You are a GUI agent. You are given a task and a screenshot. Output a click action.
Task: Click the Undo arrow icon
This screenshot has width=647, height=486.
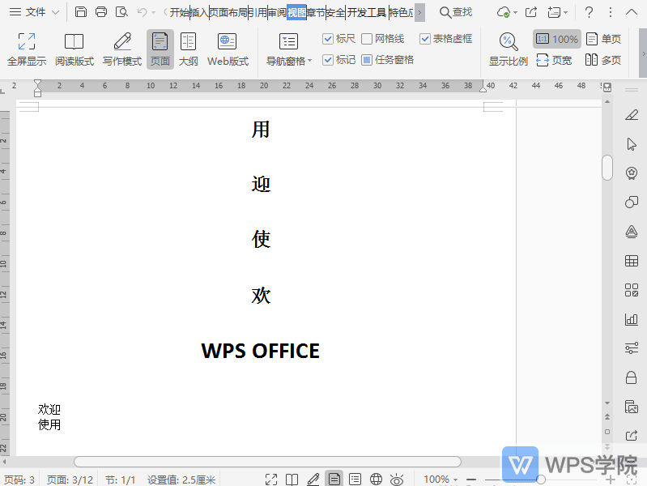tap(142, 12)
